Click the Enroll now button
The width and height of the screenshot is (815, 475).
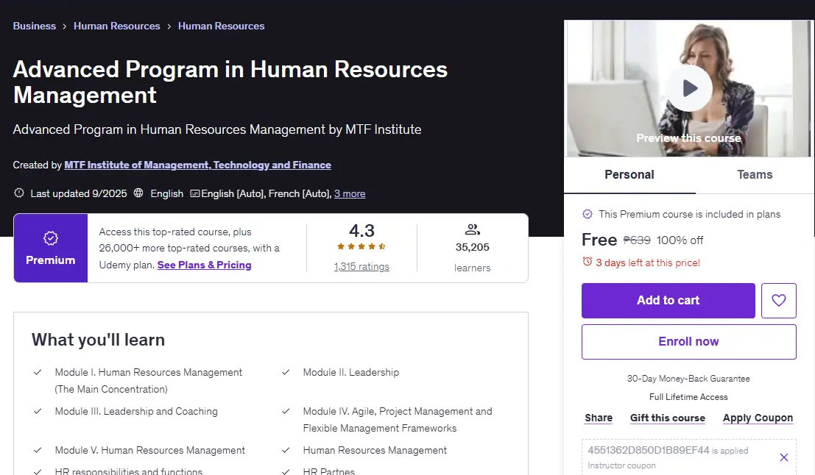pos(688,342)
